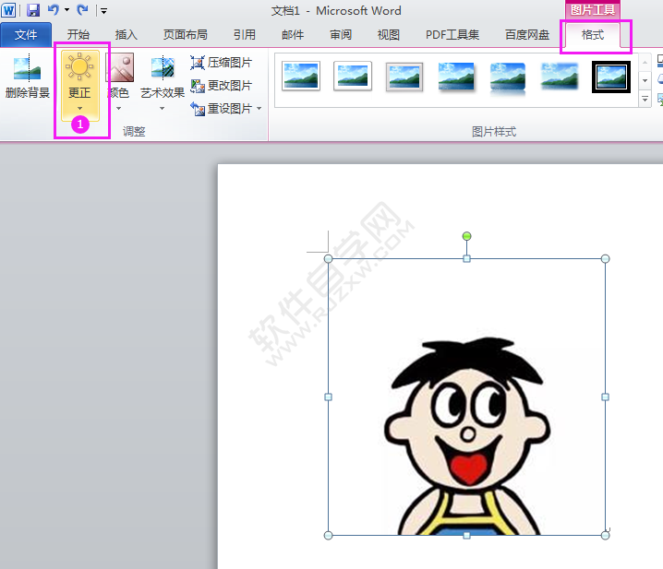
Task: Click the bottom middle sizing handle of picture
Action: pyautogui.click(x=467, y=535)
